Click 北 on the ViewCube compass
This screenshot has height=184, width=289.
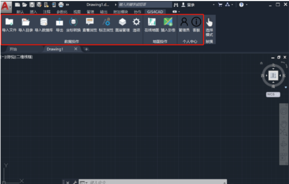tap(273, 65)
